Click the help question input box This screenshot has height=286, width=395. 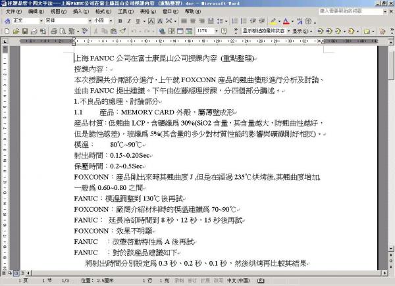[351, 11]
